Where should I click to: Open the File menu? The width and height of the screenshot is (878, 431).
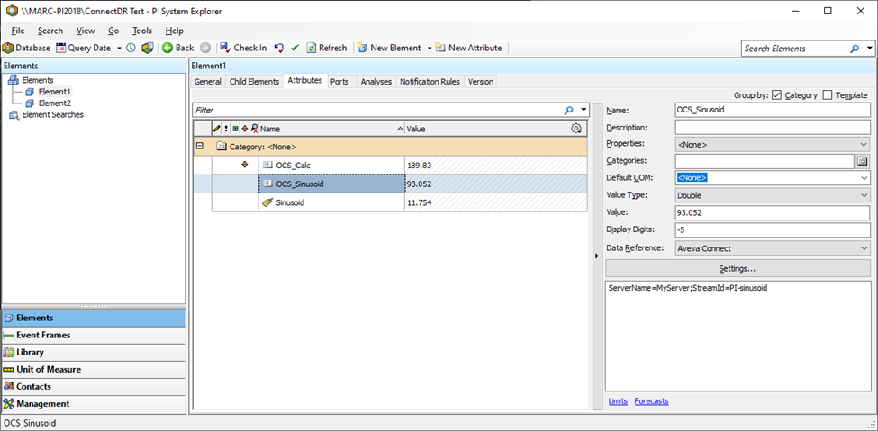[18, 31]
